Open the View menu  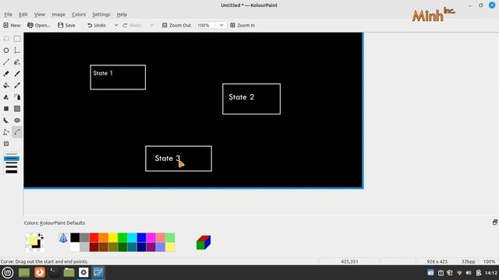point(40,14)
